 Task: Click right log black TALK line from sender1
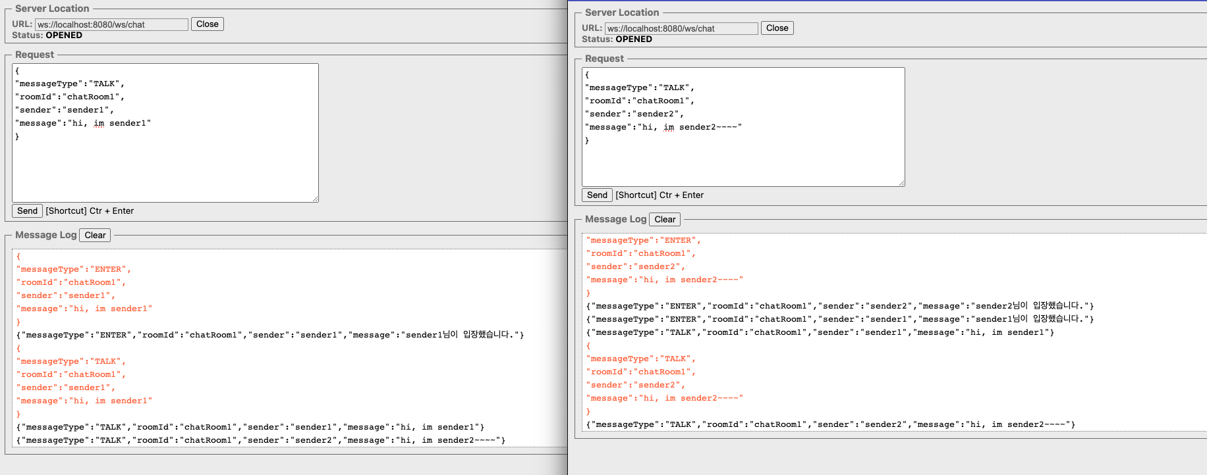820,332
